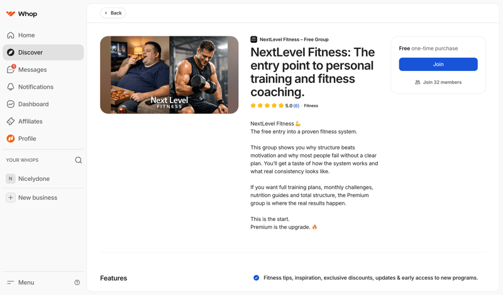Open the Profile avatar icon
Image resolution: width=503 pixels, height=295 pixels.
pos(11,139)
